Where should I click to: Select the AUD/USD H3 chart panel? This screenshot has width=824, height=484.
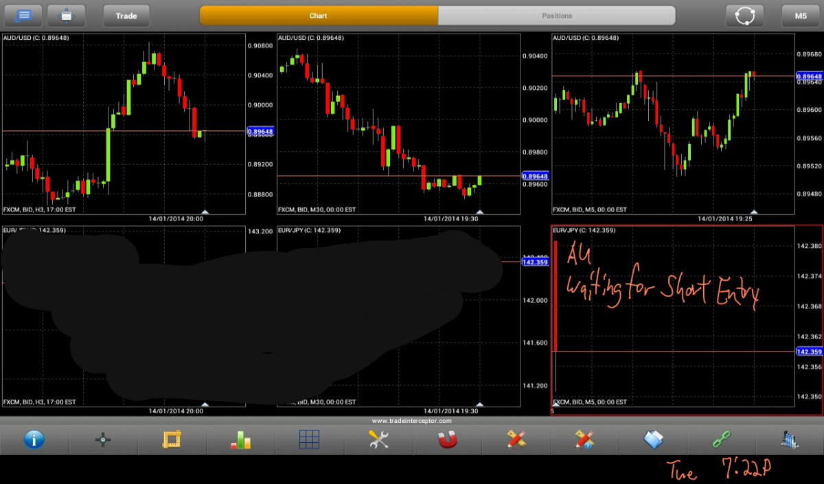click(x=123, y=124)
